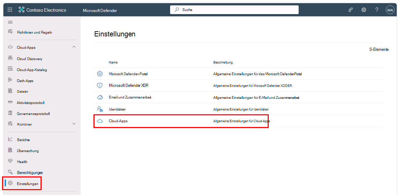Open Oath-Apps in sidebar

[25, 81]
